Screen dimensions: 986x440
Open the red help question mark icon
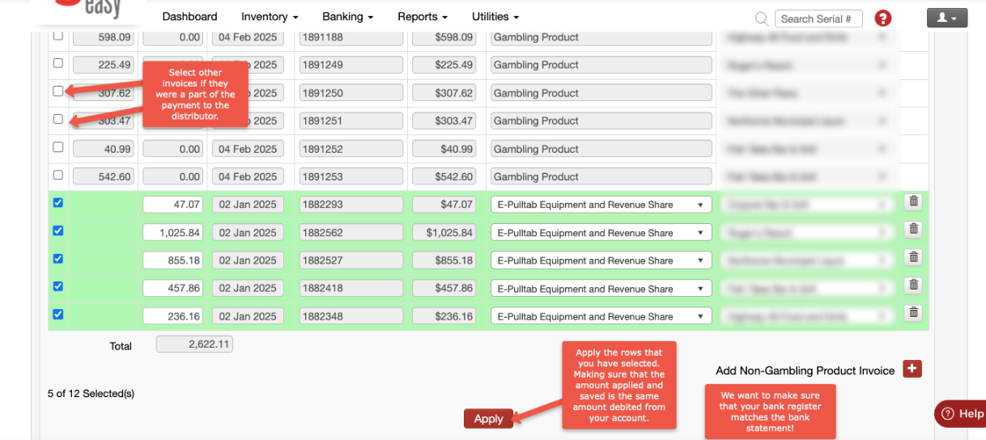(x=883, y=18)
